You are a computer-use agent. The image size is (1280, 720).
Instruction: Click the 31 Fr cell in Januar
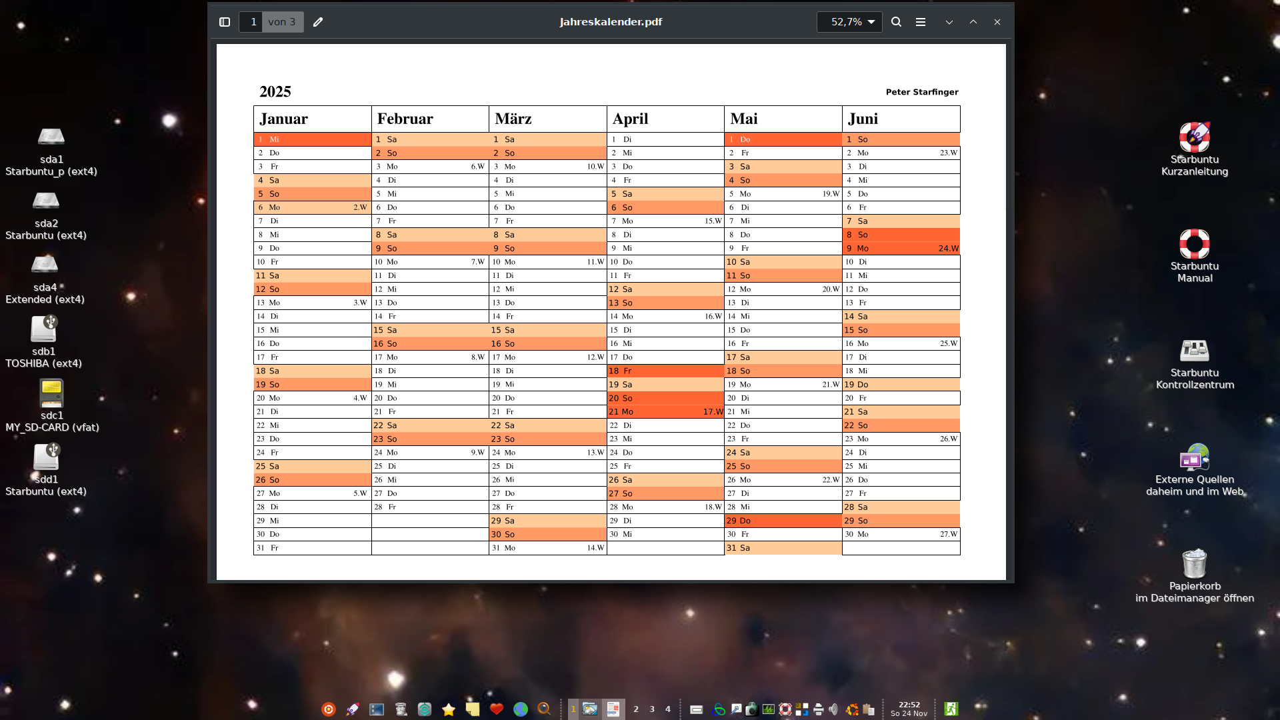click(313, 548)
